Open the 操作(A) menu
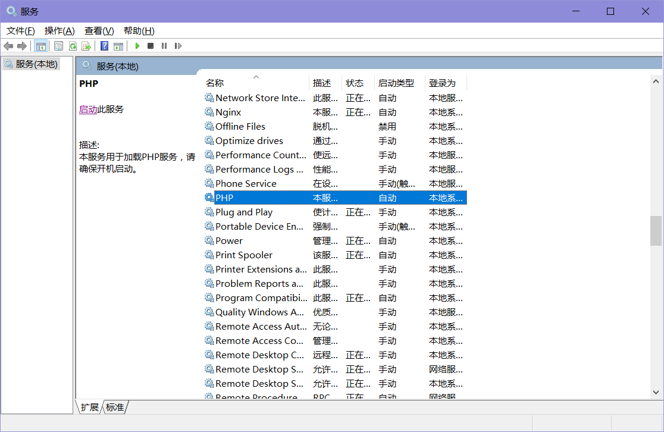Viewport: 664px width, 432px height. point(59,31)
